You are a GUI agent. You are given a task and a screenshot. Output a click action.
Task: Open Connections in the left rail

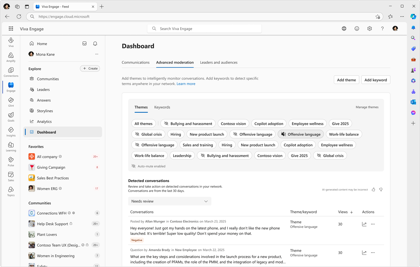pos(11,72)
